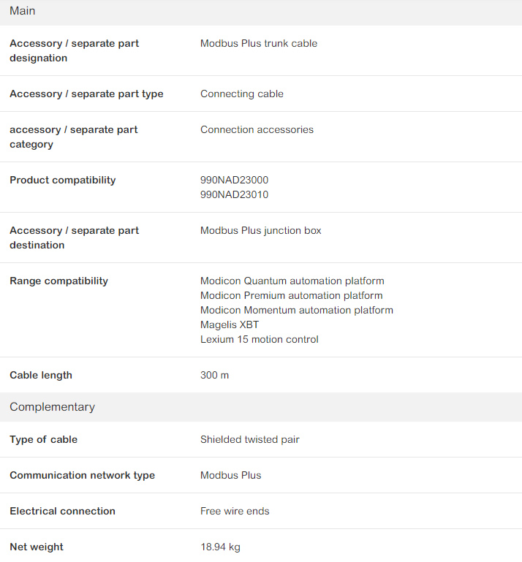Select the 'Shielded twisted pair' value

click(x=250, y=439)
